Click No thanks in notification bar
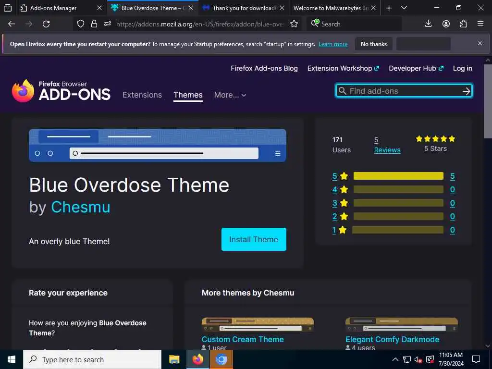Screen dimensions: 492x369 [x=374, y=44]
